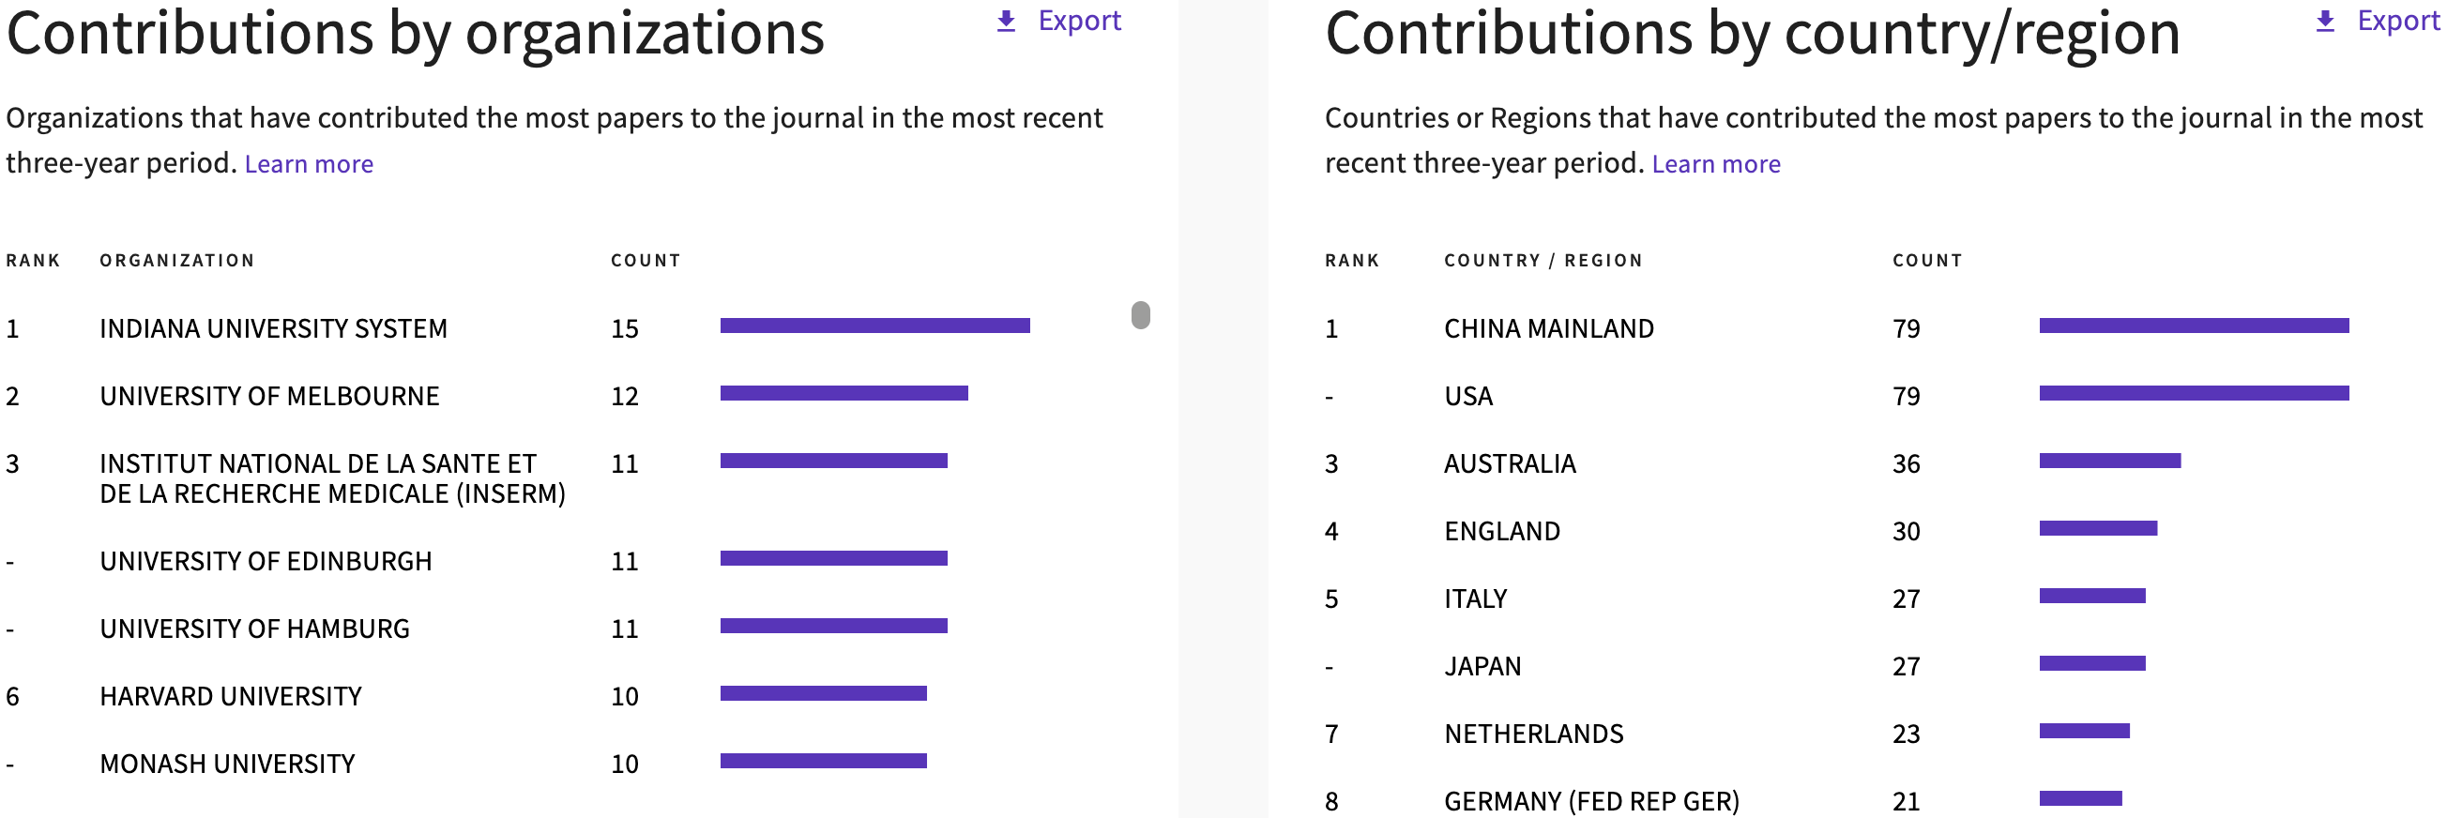
Task: Click Australia in country list
Action: click(1510, 463)
